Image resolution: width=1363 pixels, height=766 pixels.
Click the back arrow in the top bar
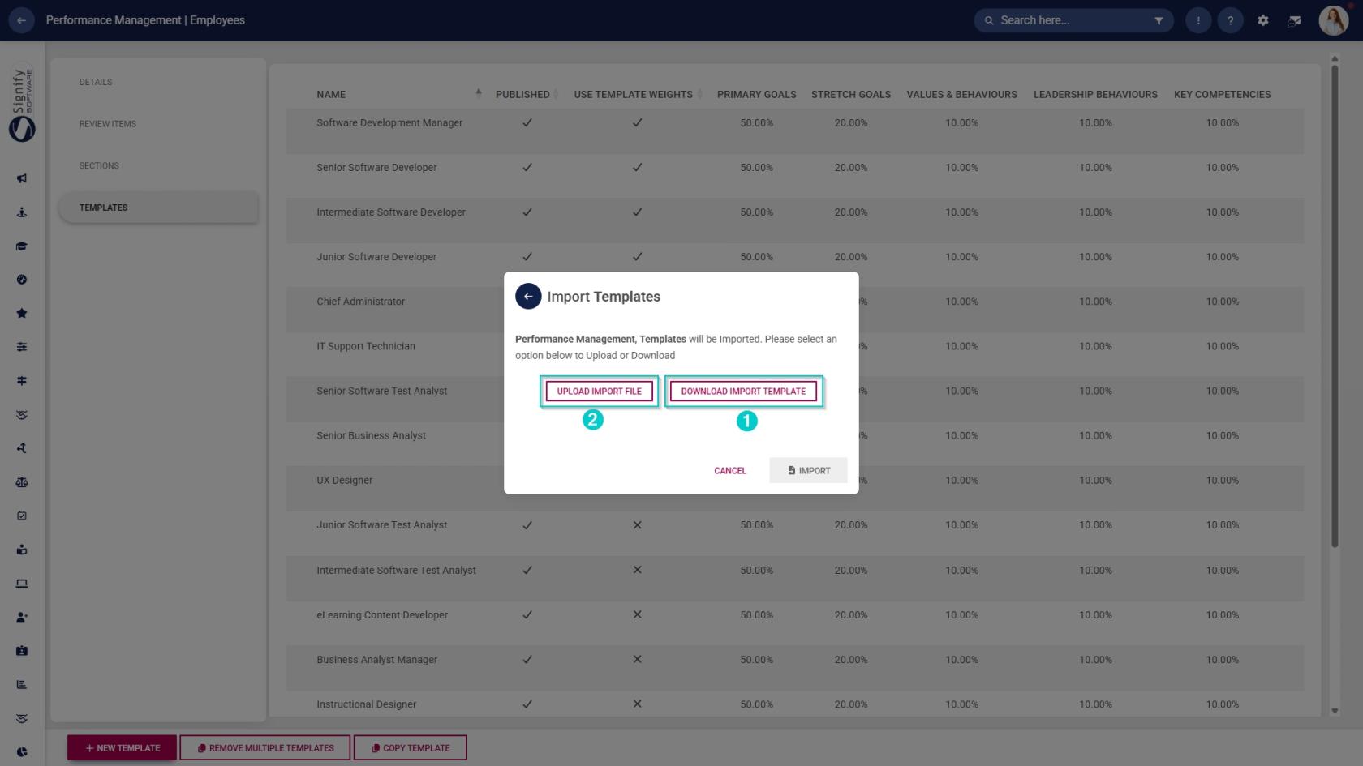(x=21, y=20)
